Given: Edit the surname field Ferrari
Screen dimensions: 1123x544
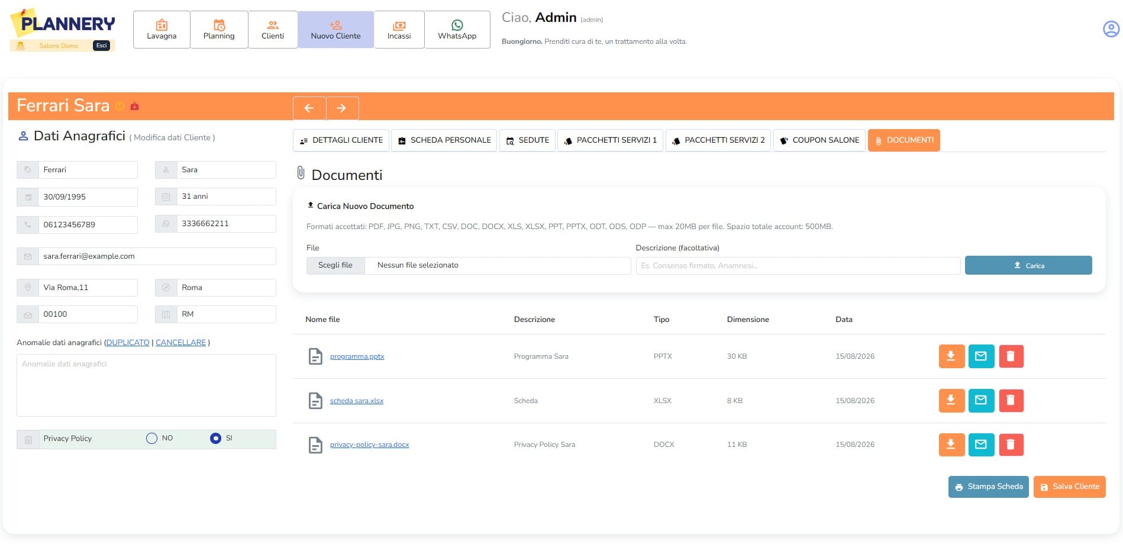Looking at the screenshot, I should coord(88,170).
